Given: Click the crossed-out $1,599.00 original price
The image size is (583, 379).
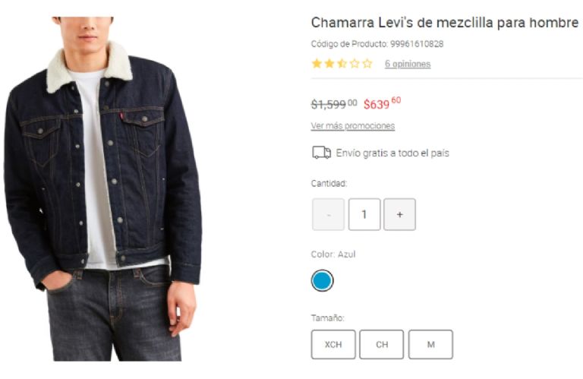Looking at the screenshot, I should point(333,104).
